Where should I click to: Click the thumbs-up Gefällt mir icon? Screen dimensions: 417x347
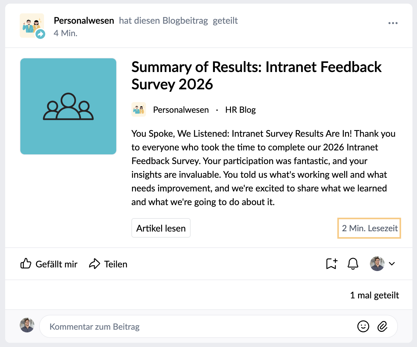point(26,264)
